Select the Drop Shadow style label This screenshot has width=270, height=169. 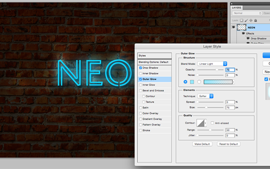pyautogui.click(x=150, y=68)
